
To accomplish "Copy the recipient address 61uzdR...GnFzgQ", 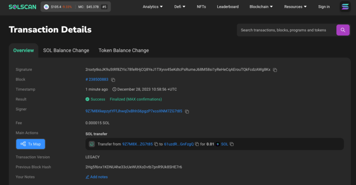I will click(x=197, y=144).
